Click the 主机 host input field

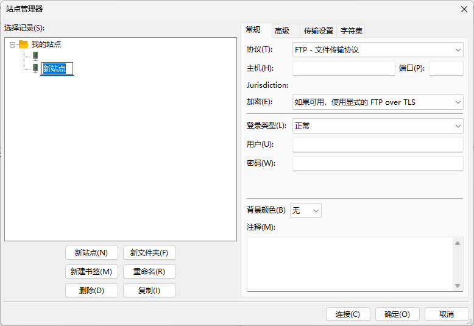pyautogui.click(x=344, y=68)
